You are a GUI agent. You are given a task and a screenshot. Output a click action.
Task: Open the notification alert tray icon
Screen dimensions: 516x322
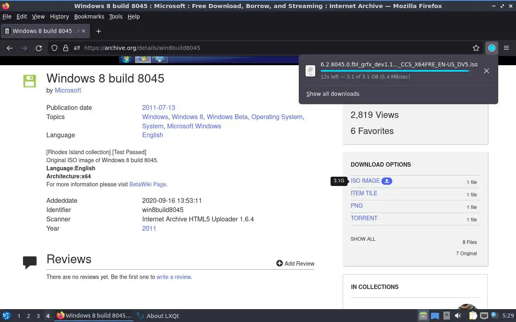point(495,316)
